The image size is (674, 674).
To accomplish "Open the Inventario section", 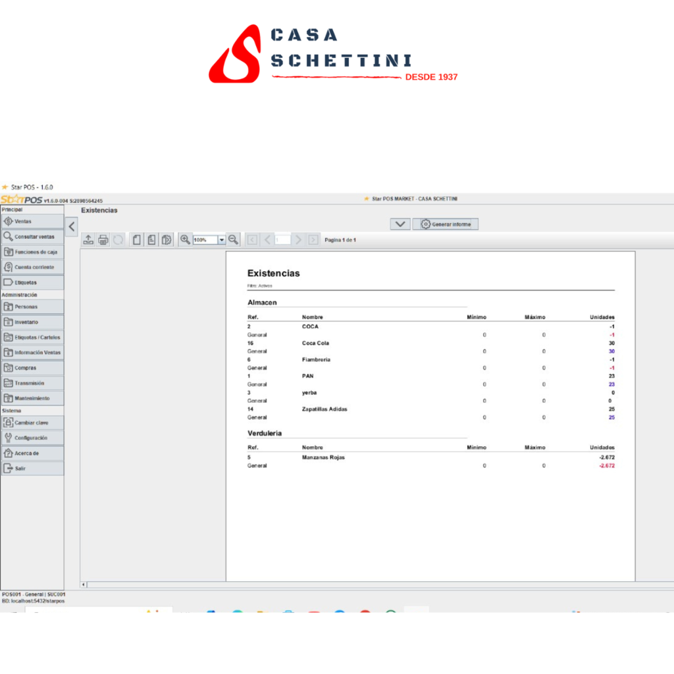I will tap(32, 322).
